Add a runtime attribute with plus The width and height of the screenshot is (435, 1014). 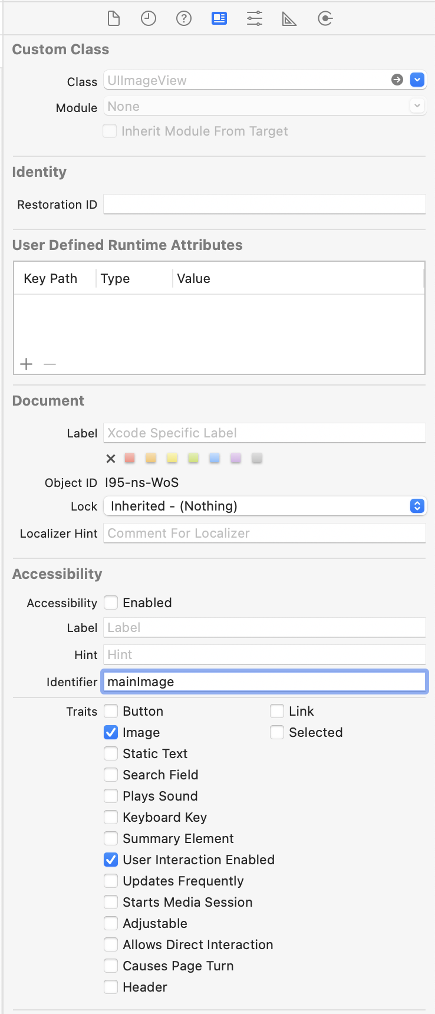coord(27,364)
